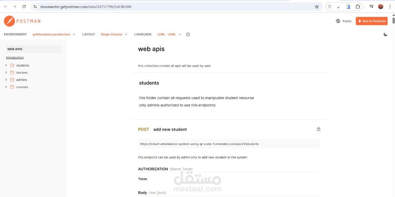This screenshot has width=395, height=197.
Task: Expand the admins folder chevron
Action: (6, 80)
